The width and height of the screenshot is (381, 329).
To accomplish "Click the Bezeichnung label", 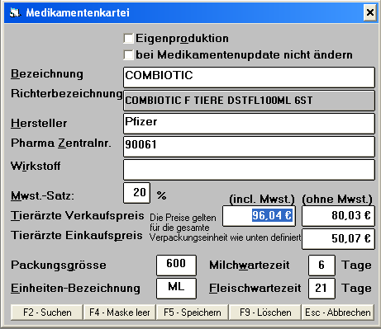I will 47,74.
